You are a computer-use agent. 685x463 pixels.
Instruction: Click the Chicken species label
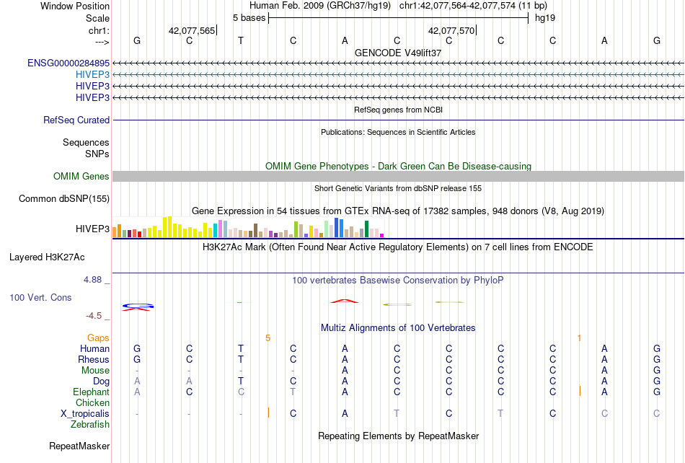92,402
